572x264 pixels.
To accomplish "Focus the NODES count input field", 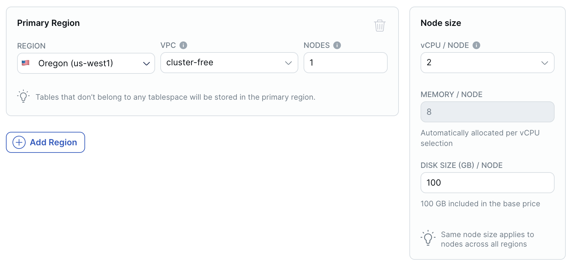I will [x=345, y=63].
